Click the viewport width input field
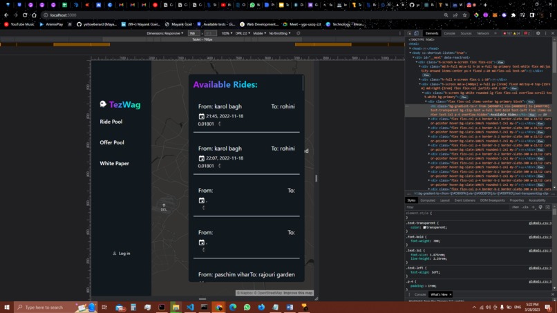 193,33
